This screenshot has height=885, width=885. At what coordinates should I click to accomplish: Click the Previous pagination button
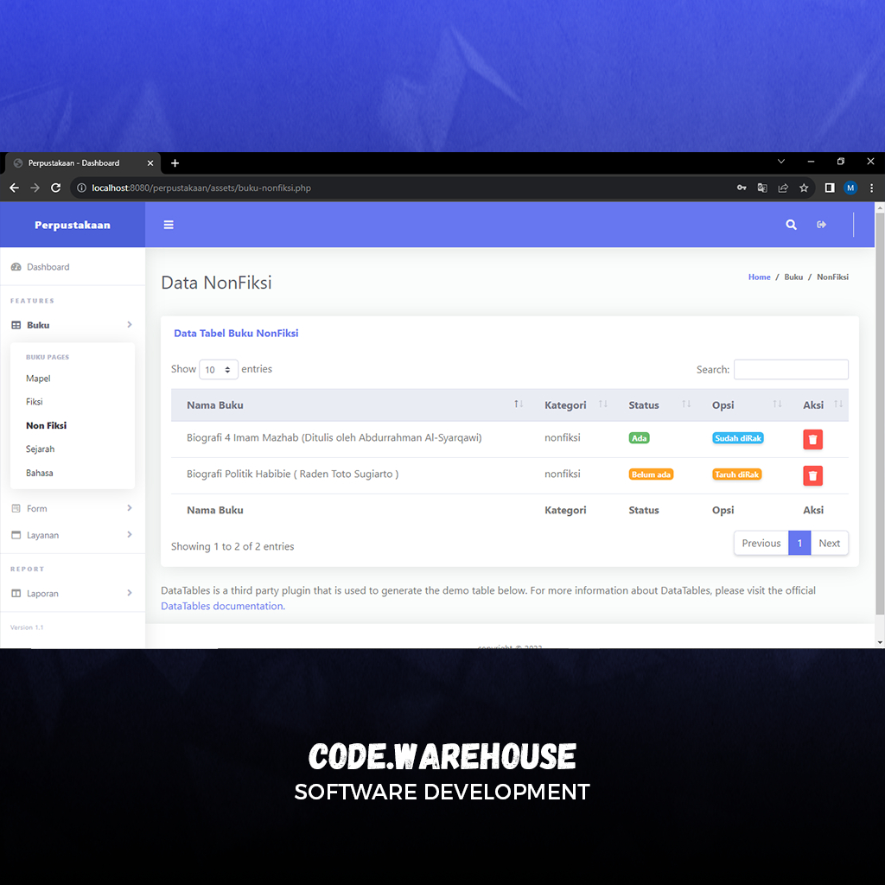point(761,543)
